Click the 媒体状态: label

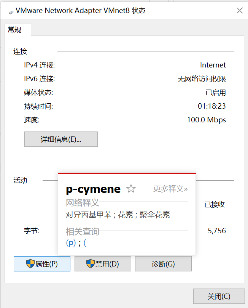coord(38,93)
